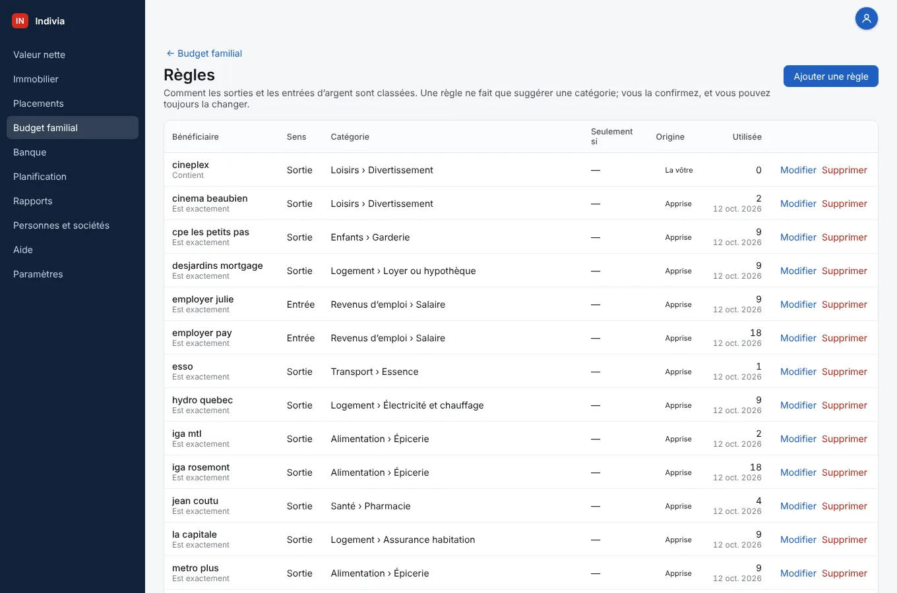Open Banque in sidebar
This screenshot has height=593, width=897.
click(73, 152)
